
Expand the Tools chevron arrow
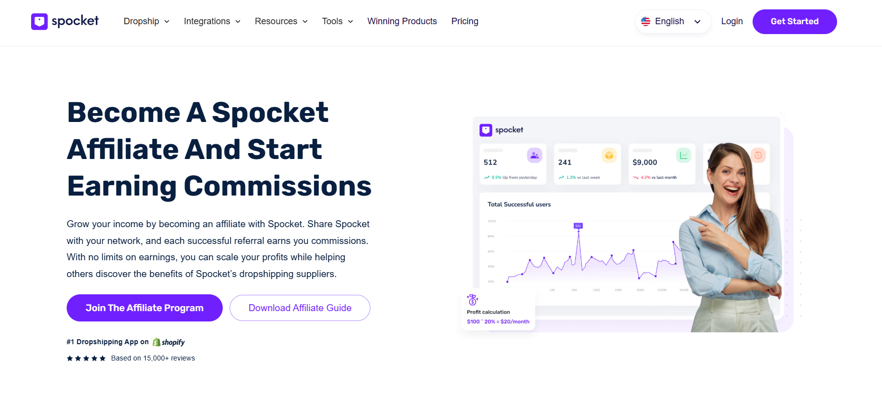coord(351,22)
